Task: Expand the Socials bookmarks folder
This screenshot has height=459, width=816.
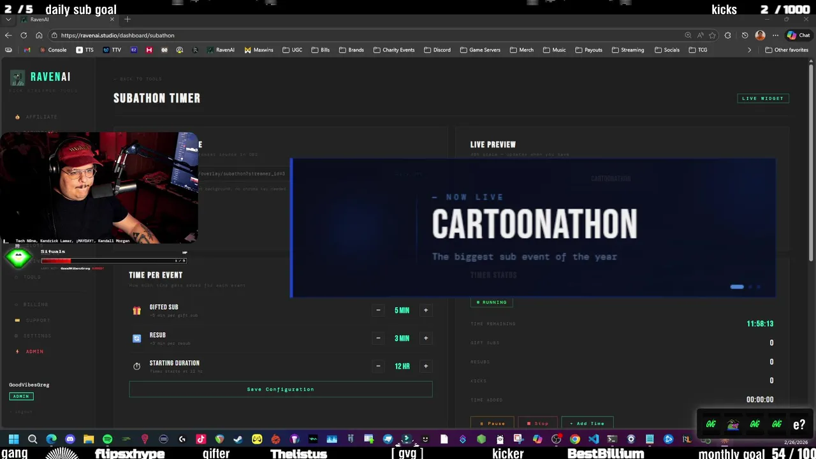Action: [667, 50]
